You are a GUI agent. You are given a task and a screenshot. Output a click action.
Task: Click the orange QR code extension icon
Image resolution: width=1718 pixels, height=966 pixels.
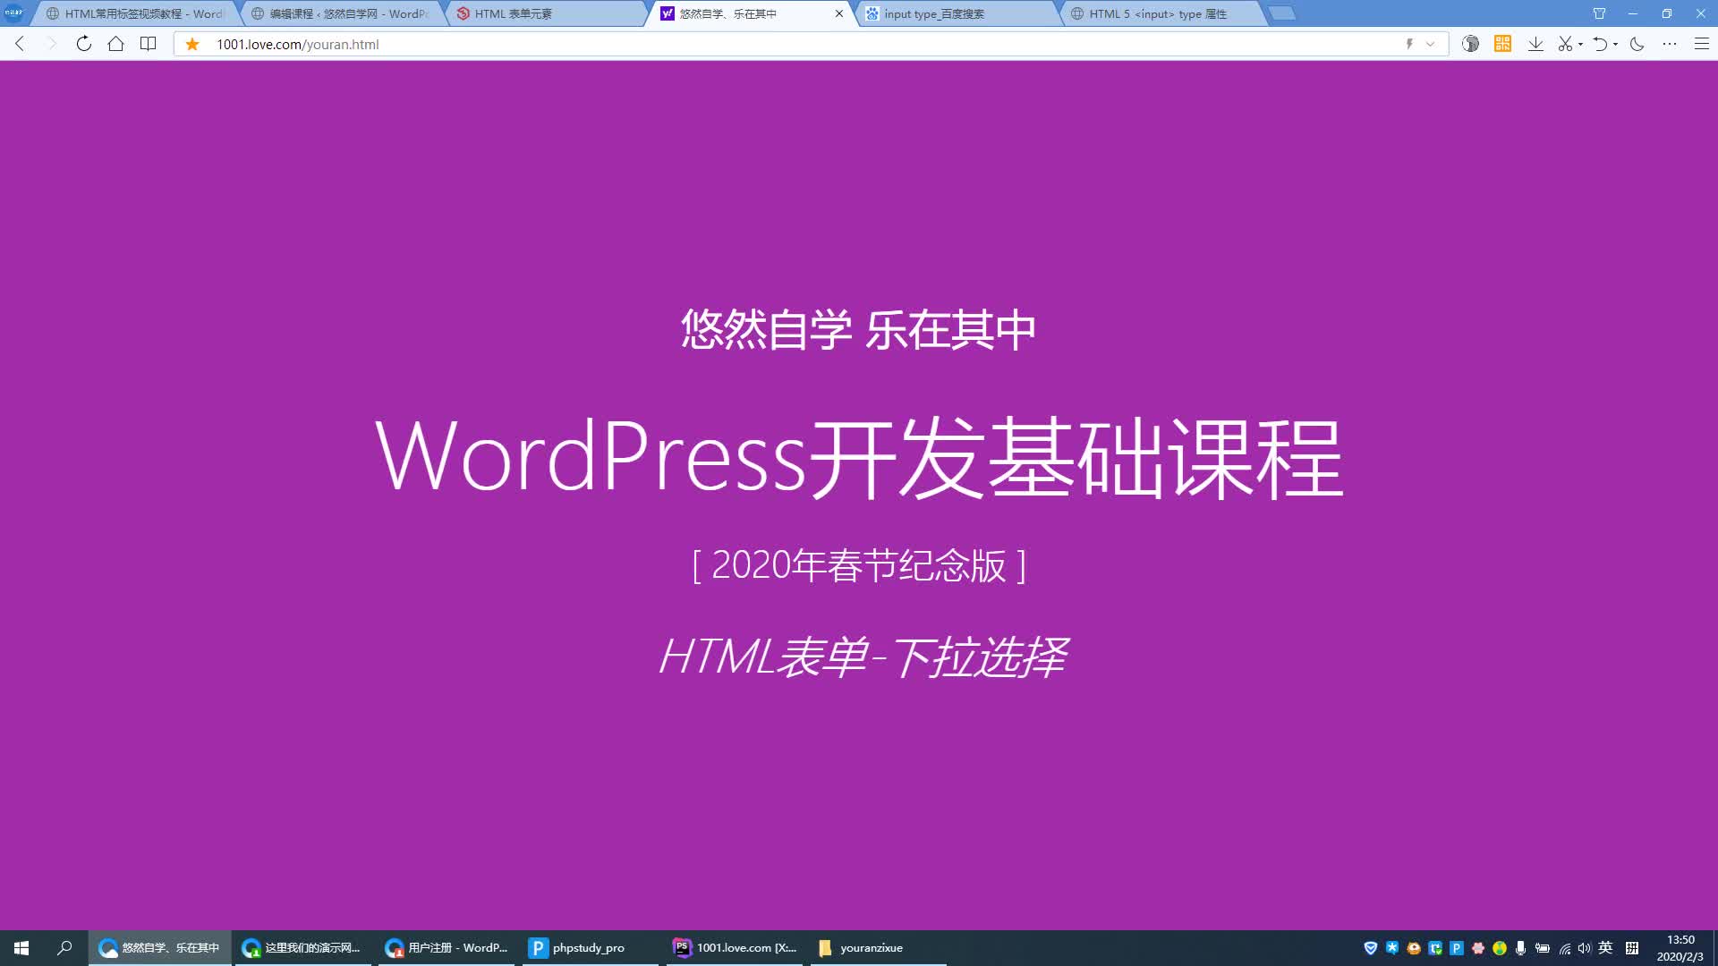point(1502,44)
